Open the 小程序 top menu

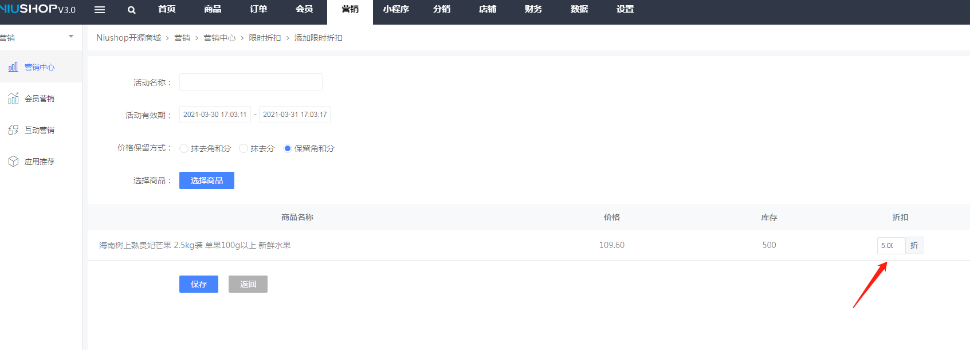396,9
